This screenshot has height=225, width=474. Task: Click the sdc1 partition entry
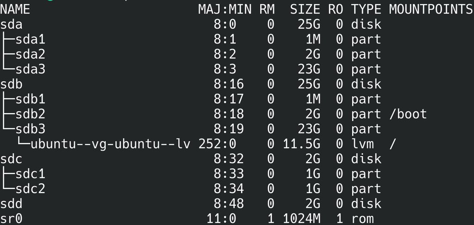click(x=30, y=174)
